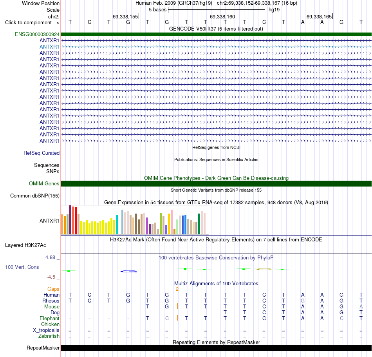
Task: Click the Dog species label
Action: click(55, 313)
